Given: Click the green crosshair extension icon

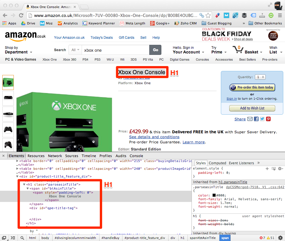Looking at the screenshot, I should 271,16.
